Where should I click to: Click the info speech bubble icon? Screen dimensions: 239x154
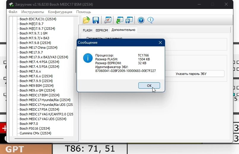(x=151, y=20)
